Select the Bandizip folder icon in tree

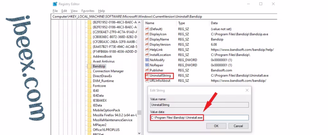point(89,66)
